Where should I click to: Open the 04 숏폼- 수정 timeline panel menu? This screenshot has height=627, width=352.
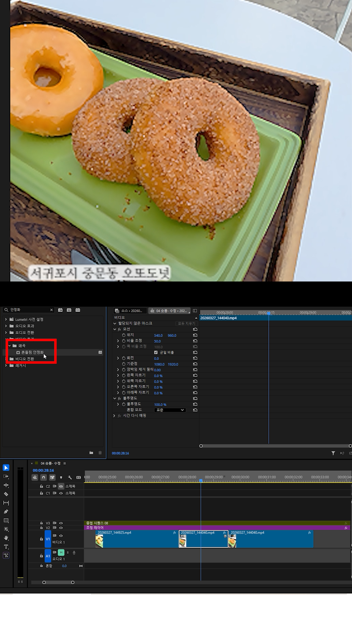[x=65, y=463]
